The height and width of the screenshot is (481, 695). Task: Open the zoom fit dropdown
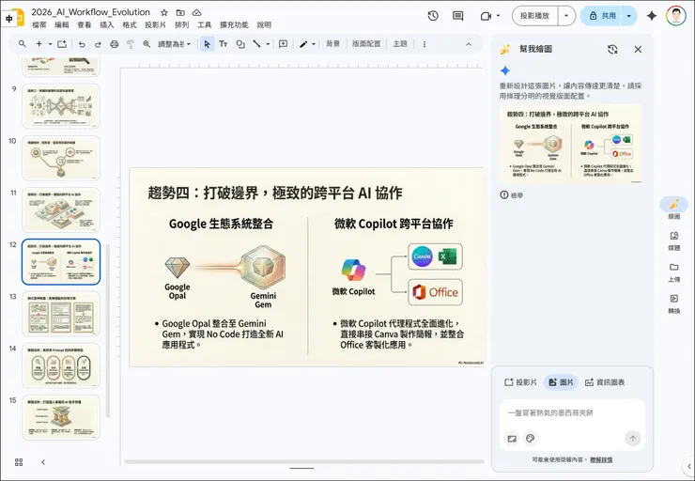pos(175,44)
